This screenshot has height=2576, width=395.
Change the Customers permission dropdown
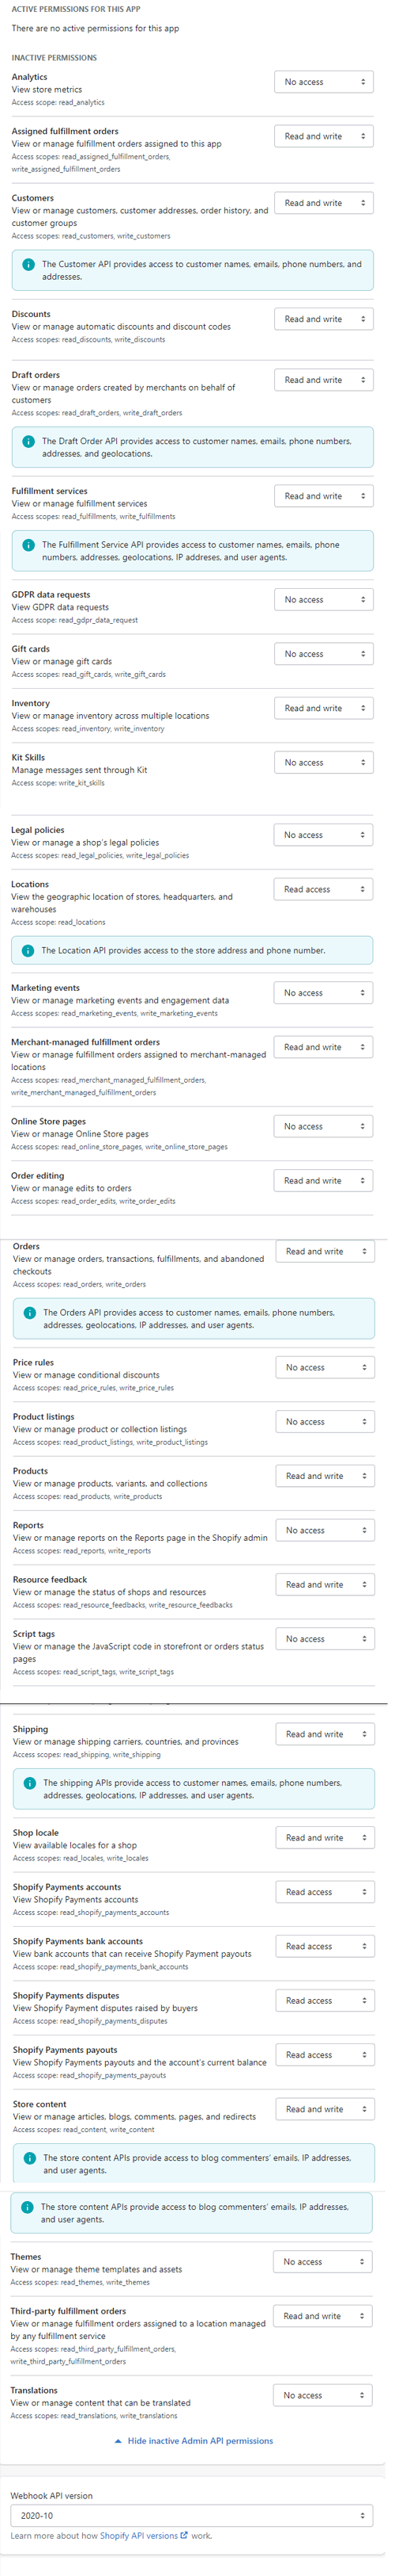tap(323, 203)
